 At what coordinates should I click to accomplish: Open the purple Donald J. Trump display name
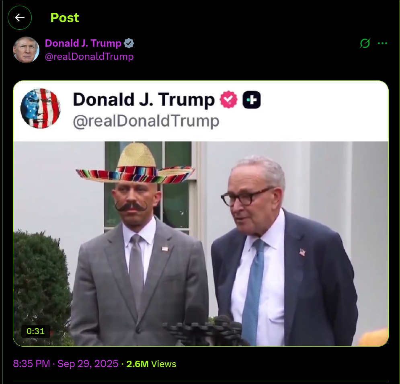pos(83,43)
